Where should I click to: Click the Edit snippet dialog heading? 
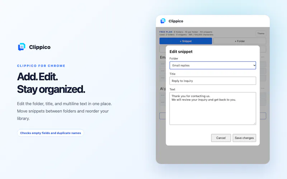coord(181,52)
